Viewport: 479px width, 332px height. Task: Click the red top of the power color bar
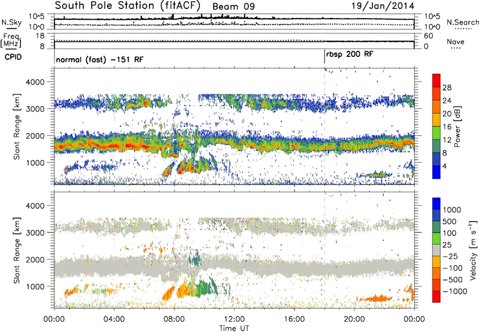point(436,80)
